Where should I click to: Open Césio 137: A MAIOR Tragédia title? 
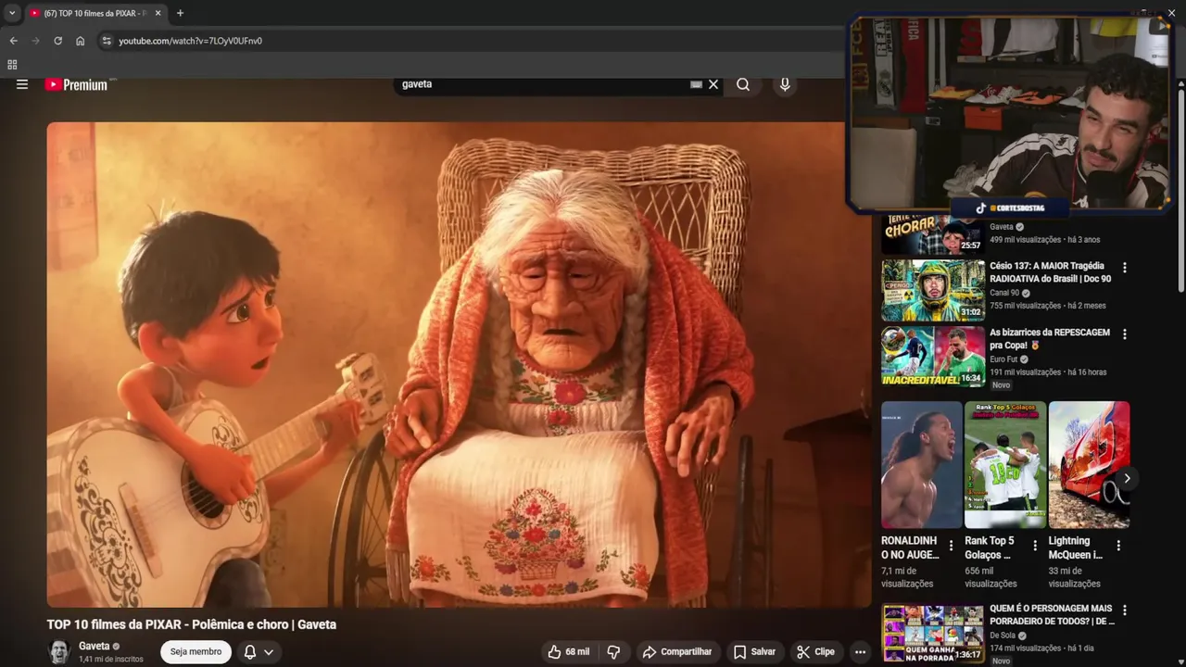pos(1050,272)
